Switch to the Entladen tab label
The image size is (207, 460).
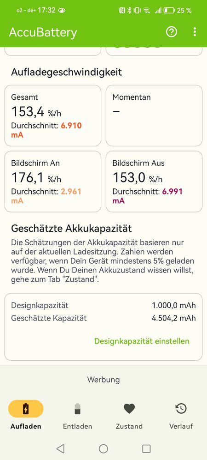point(77,426)
